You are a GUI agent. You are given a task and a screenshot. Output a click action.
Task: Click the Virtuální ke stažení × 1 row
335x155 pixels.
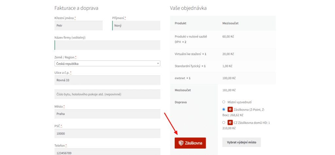(x=223, y=54)
